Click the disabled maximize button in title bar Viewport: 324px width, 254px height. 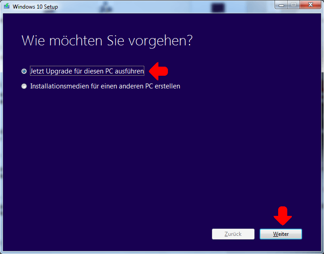[x=294, y=5]
